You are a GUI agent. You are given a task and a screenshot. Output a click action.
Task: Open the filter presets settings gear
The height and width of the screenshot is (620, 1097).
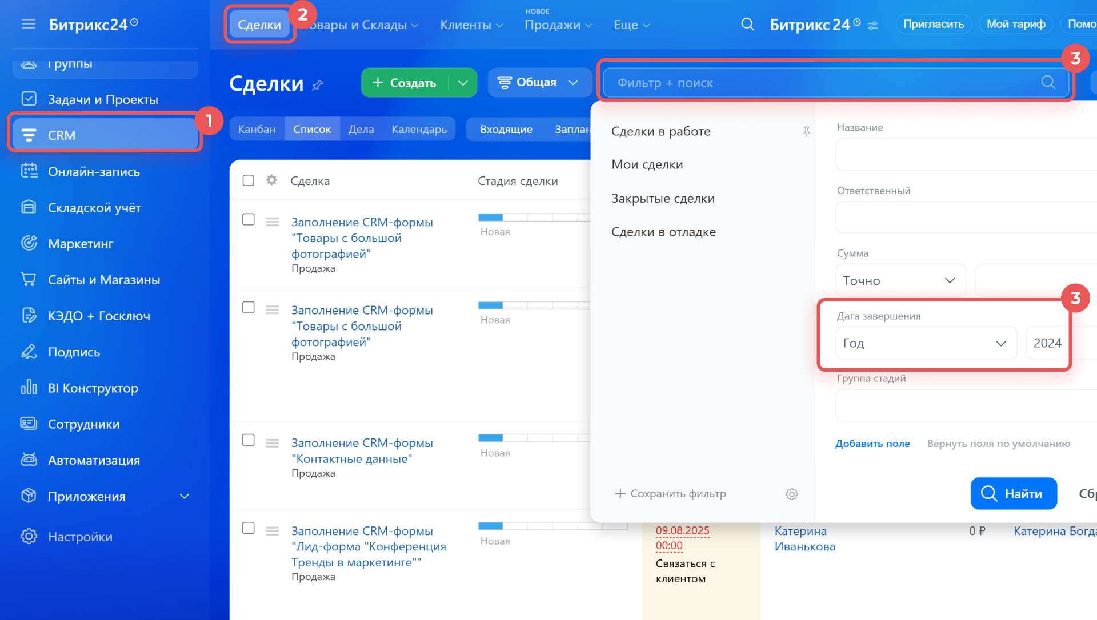click(791, 494)
